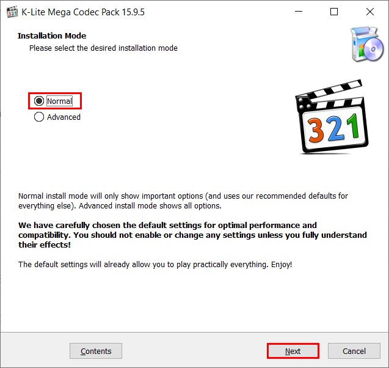
Task: Click the 'Installation Mode' heading
Action: pos(52,35)
